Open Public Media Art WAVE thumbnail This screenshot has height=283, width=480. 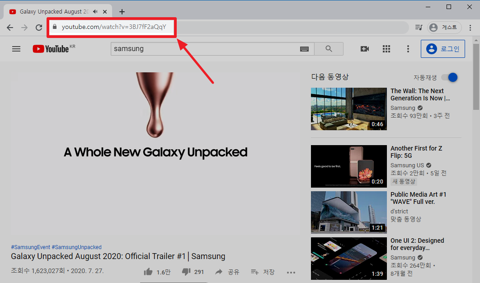[x=348, y=212]
